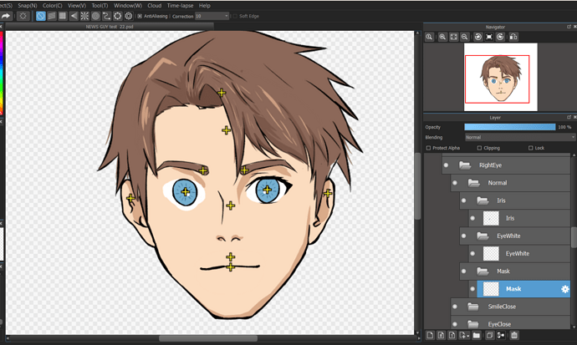
Task: Hide the RightEye folder
Action: (446, 165)
